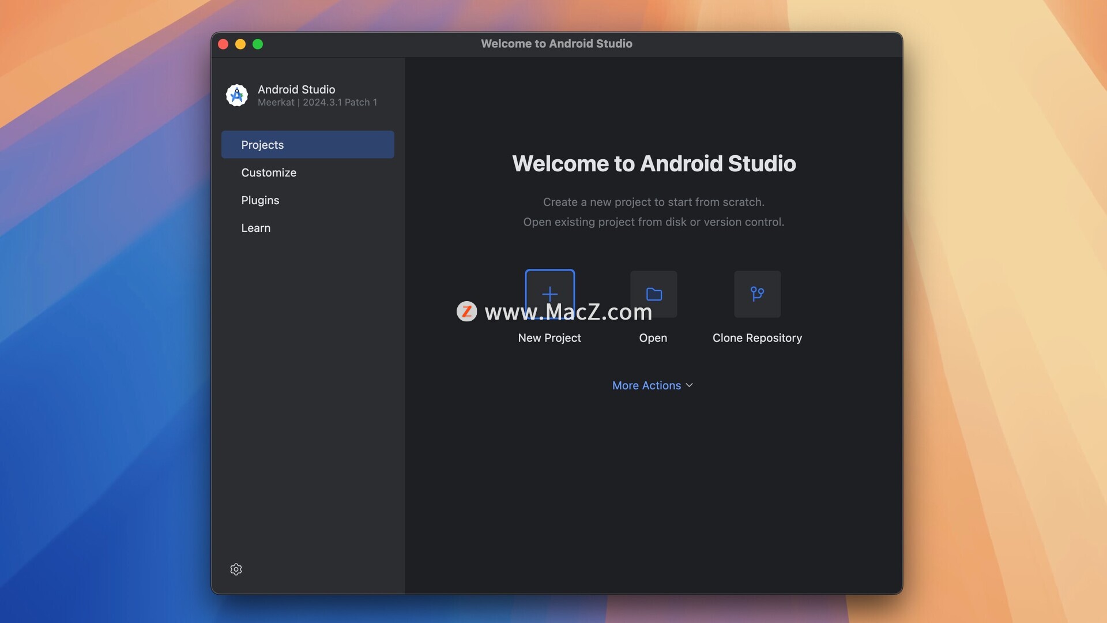The image size is (1107, 623).
Task: Click the 'Open existing project from disk' line
Action: pyautogui.click(x=654, y=222)
